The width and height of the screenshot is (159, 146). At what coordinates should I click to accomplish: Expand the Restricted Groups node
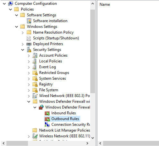tap(29, 73)
